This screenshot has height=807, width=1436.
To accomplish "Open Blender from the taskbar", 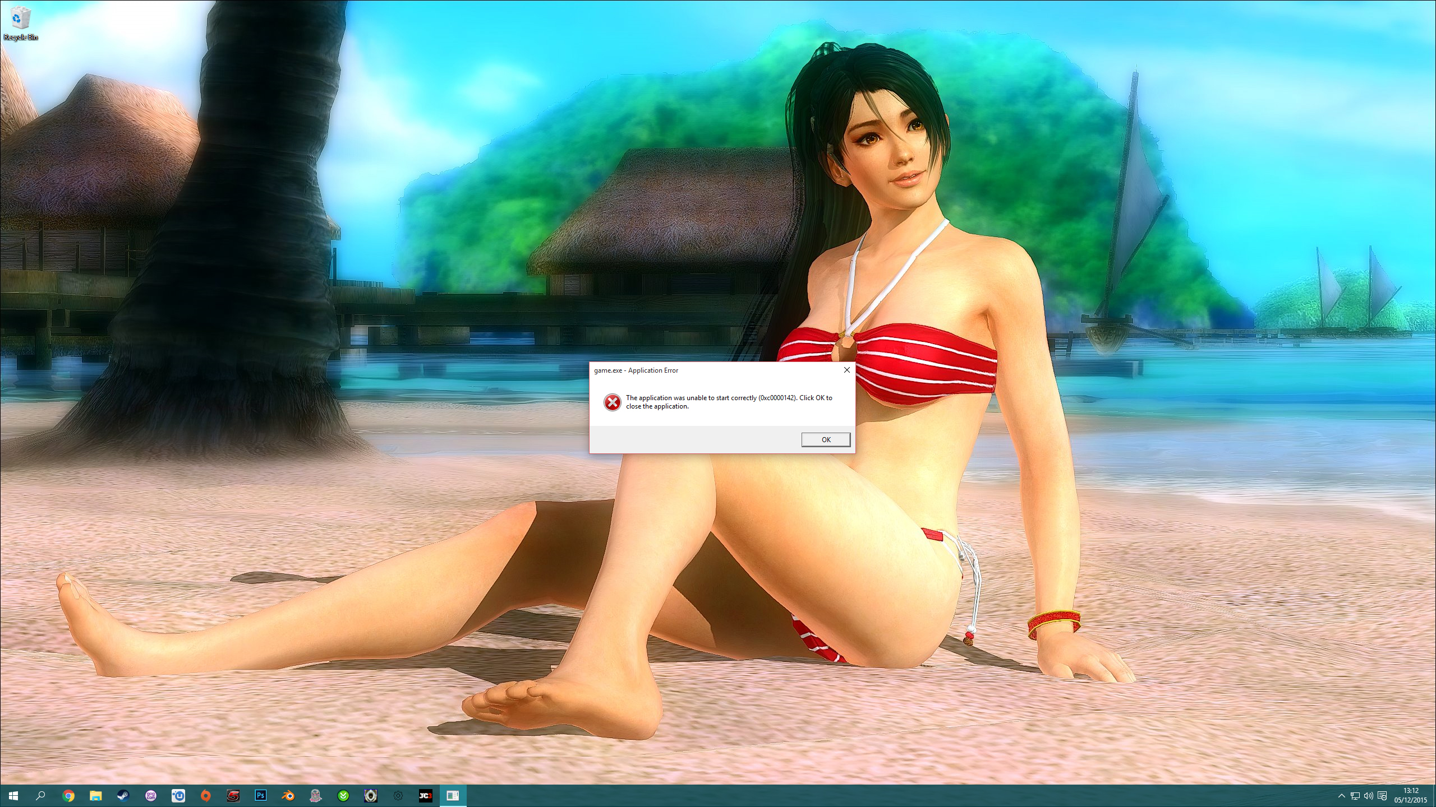I will click(x=288, y=795).
